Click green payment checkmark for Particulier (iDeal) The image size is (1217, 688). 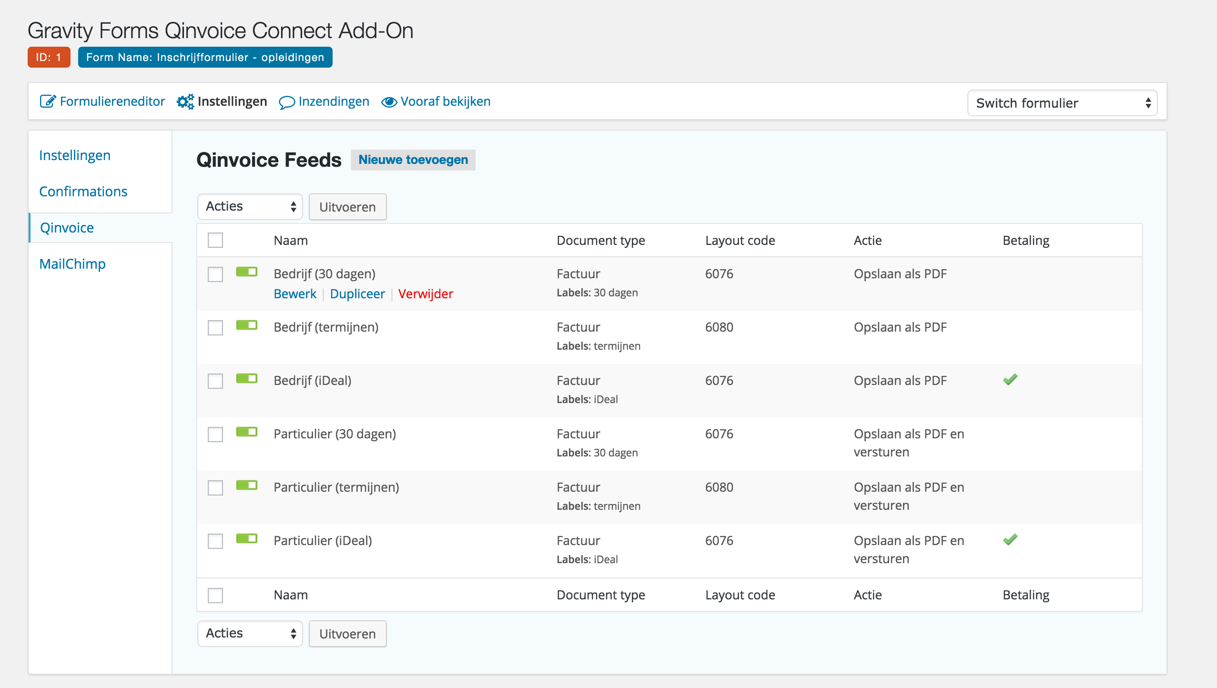(1010, 539)
